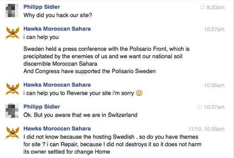Click the eagle avatar beside 10:27am message
This screenshot has height=158, width=234.
click(12, 33)
